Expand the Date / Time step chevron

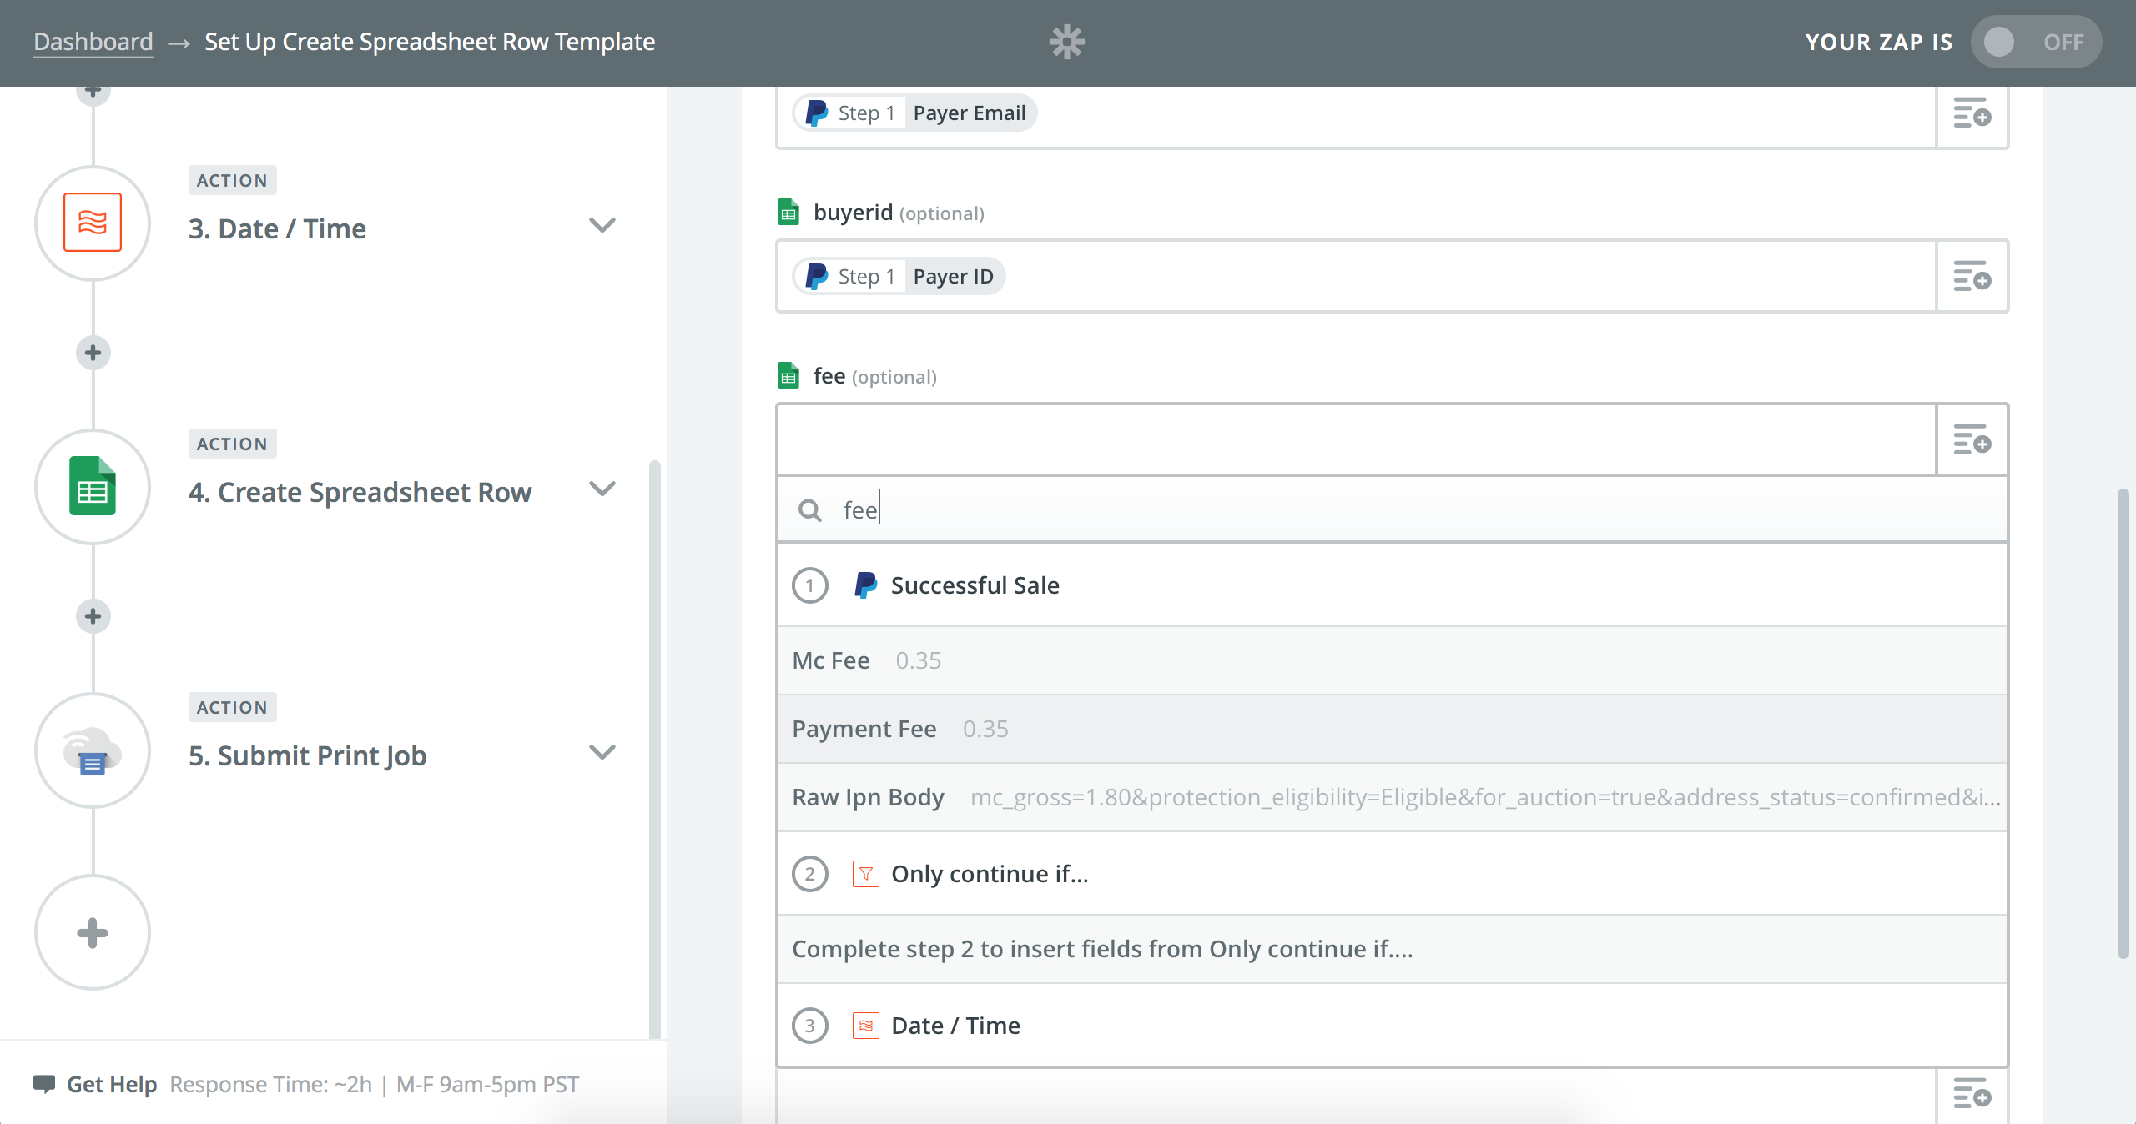click(x=602, y=225)
